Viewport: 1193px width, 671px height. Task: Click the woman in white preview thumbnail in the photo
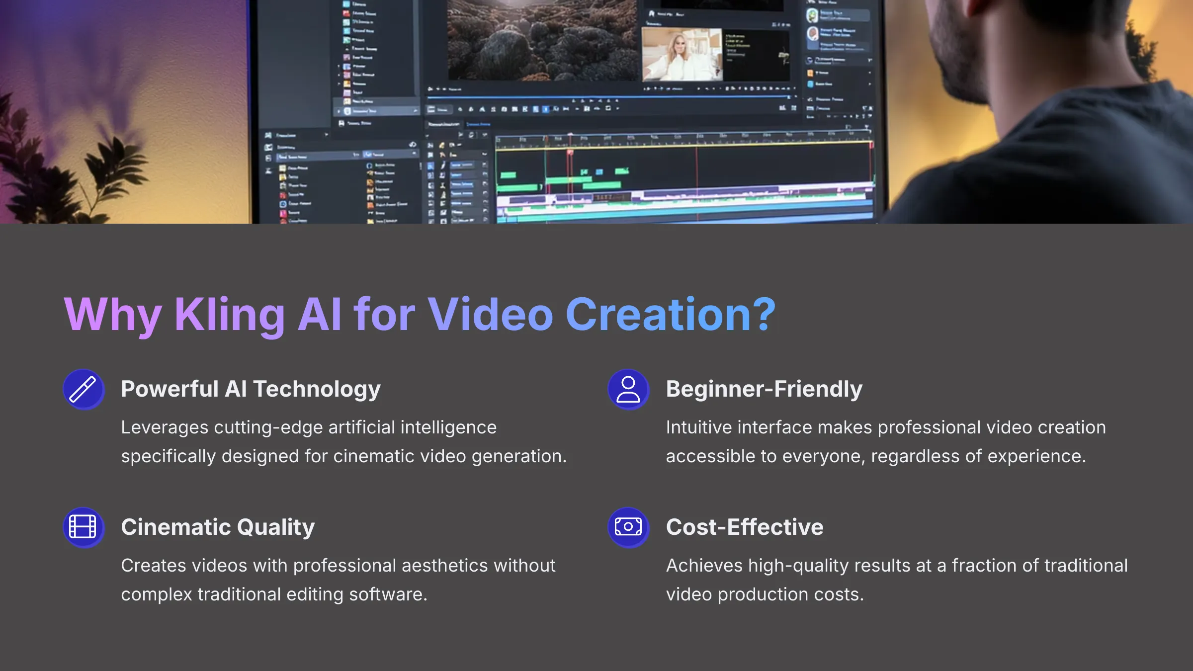pyautogui.click(x=682, y=55)
